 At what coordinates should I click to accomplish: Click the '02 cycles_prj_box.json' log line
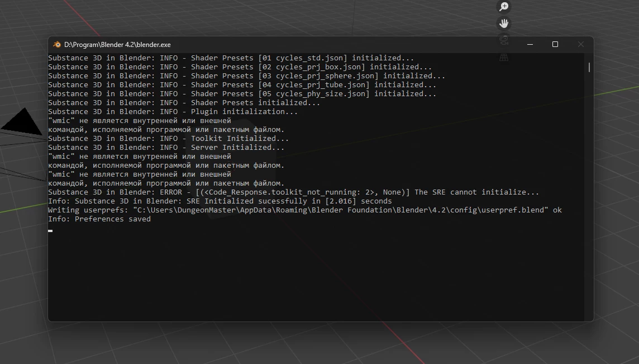[240, 67]
